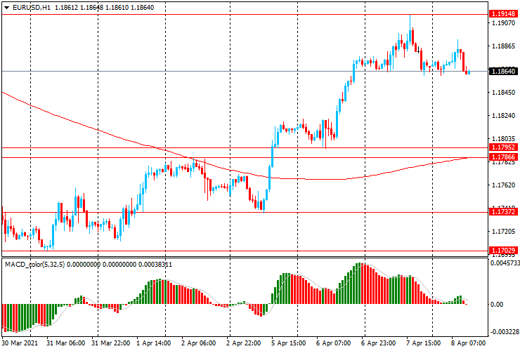Viewport: 520px width, 351px height.
Task: Click the 1.18450 price scale value
Action: pos(504,93)
